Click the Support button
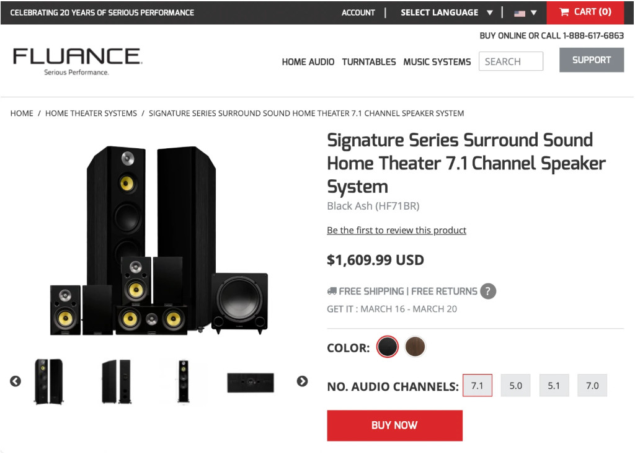This screenshot has width=635, height=454. pos(591,60)
